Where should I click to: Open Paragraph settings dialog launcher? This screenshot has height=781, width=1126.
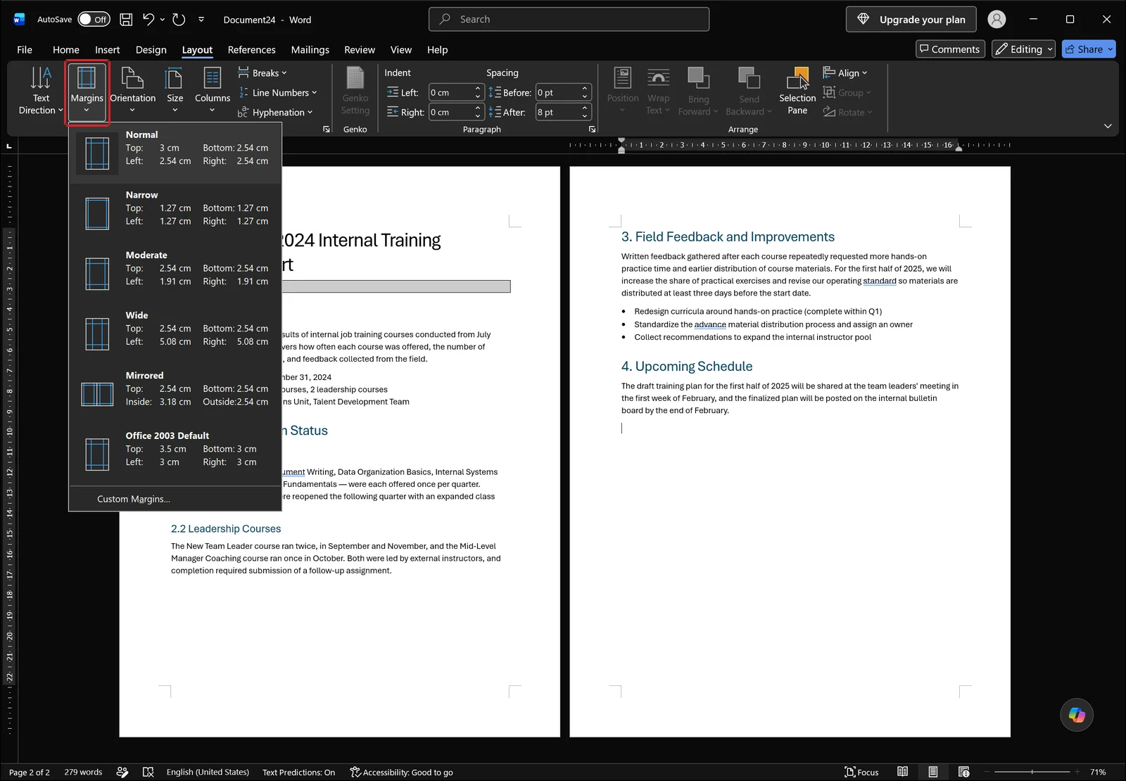pyautogui.click(x=592, y=129)
